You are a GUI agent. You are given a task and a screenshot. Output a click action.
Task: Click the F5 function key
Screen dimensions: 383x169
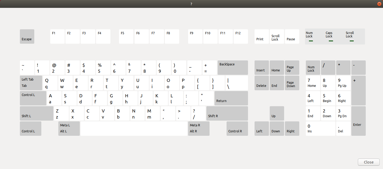(126, 36)
